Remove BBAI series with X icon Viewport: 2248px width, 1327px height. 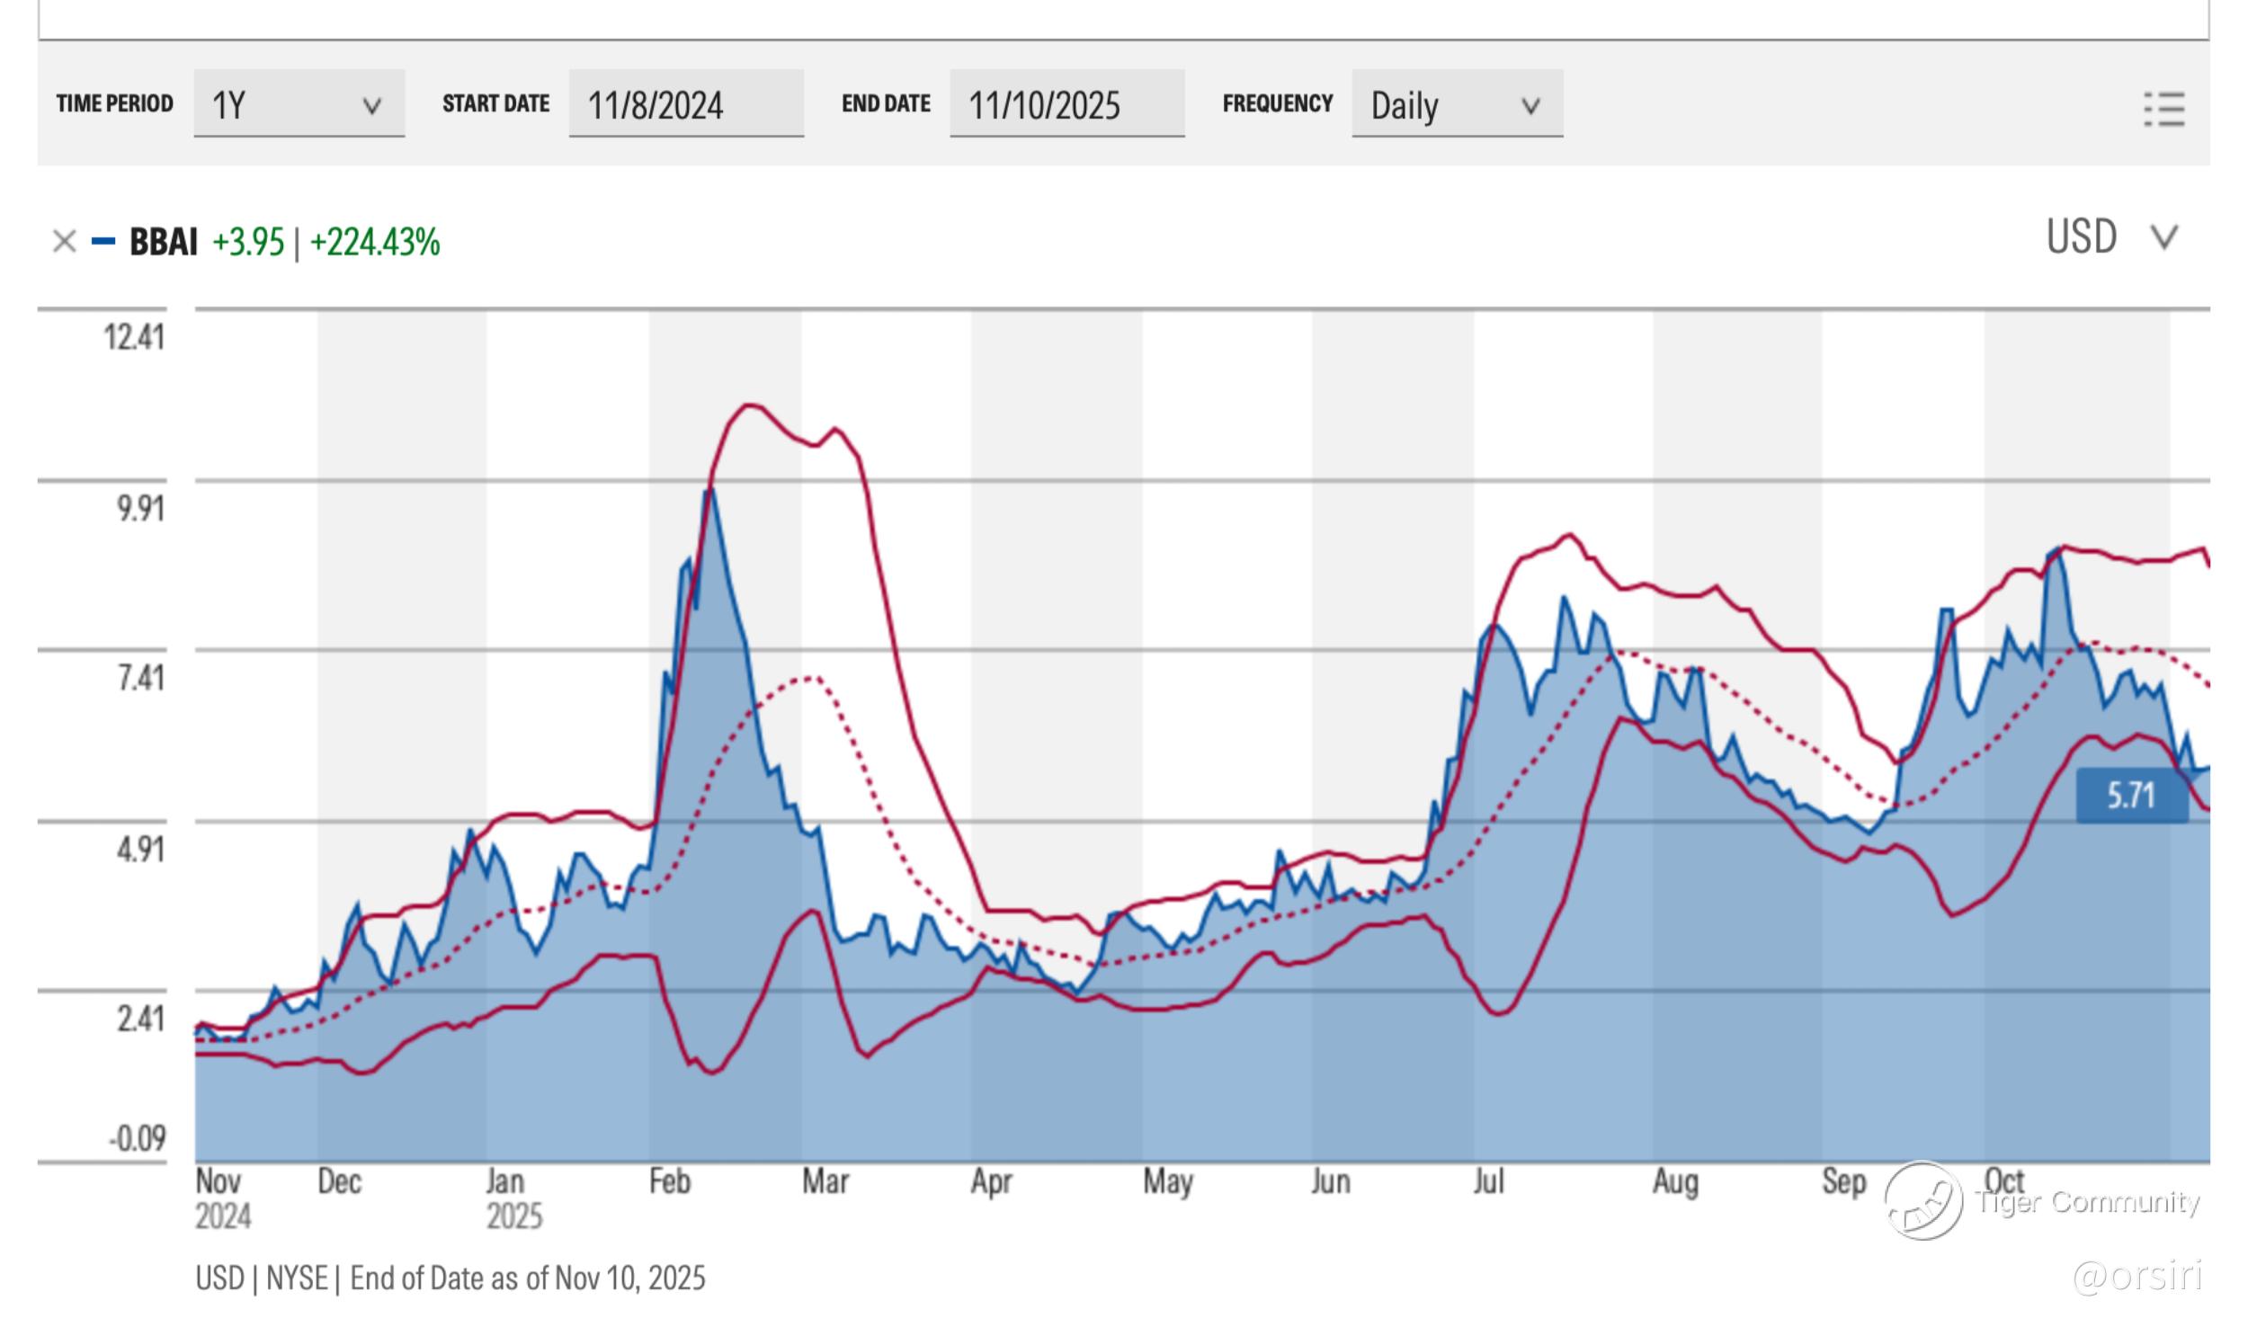click(64, 241)
